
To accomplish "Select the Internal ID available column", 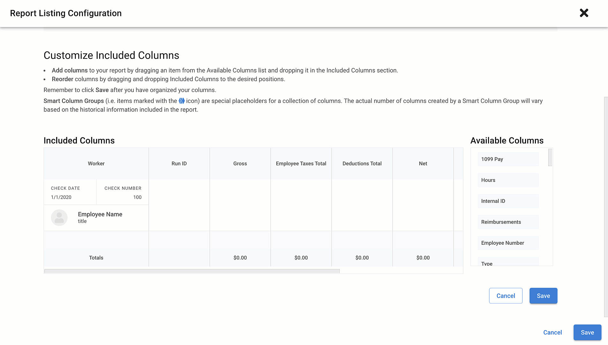I will point(508,201).
